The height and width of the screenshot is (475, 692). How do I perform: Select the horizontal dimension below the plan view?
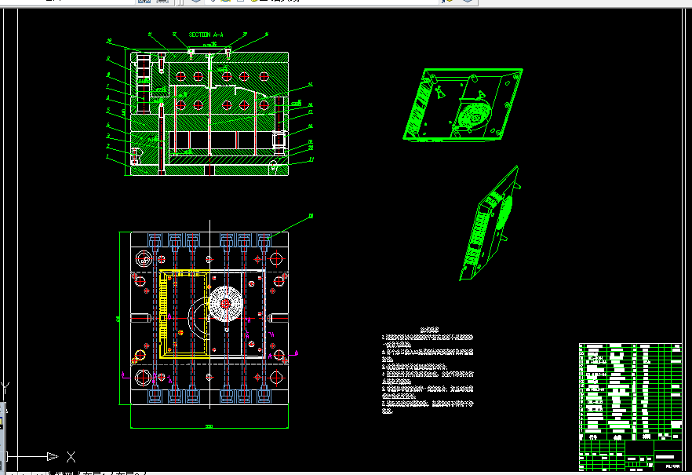tap(209, 426)
